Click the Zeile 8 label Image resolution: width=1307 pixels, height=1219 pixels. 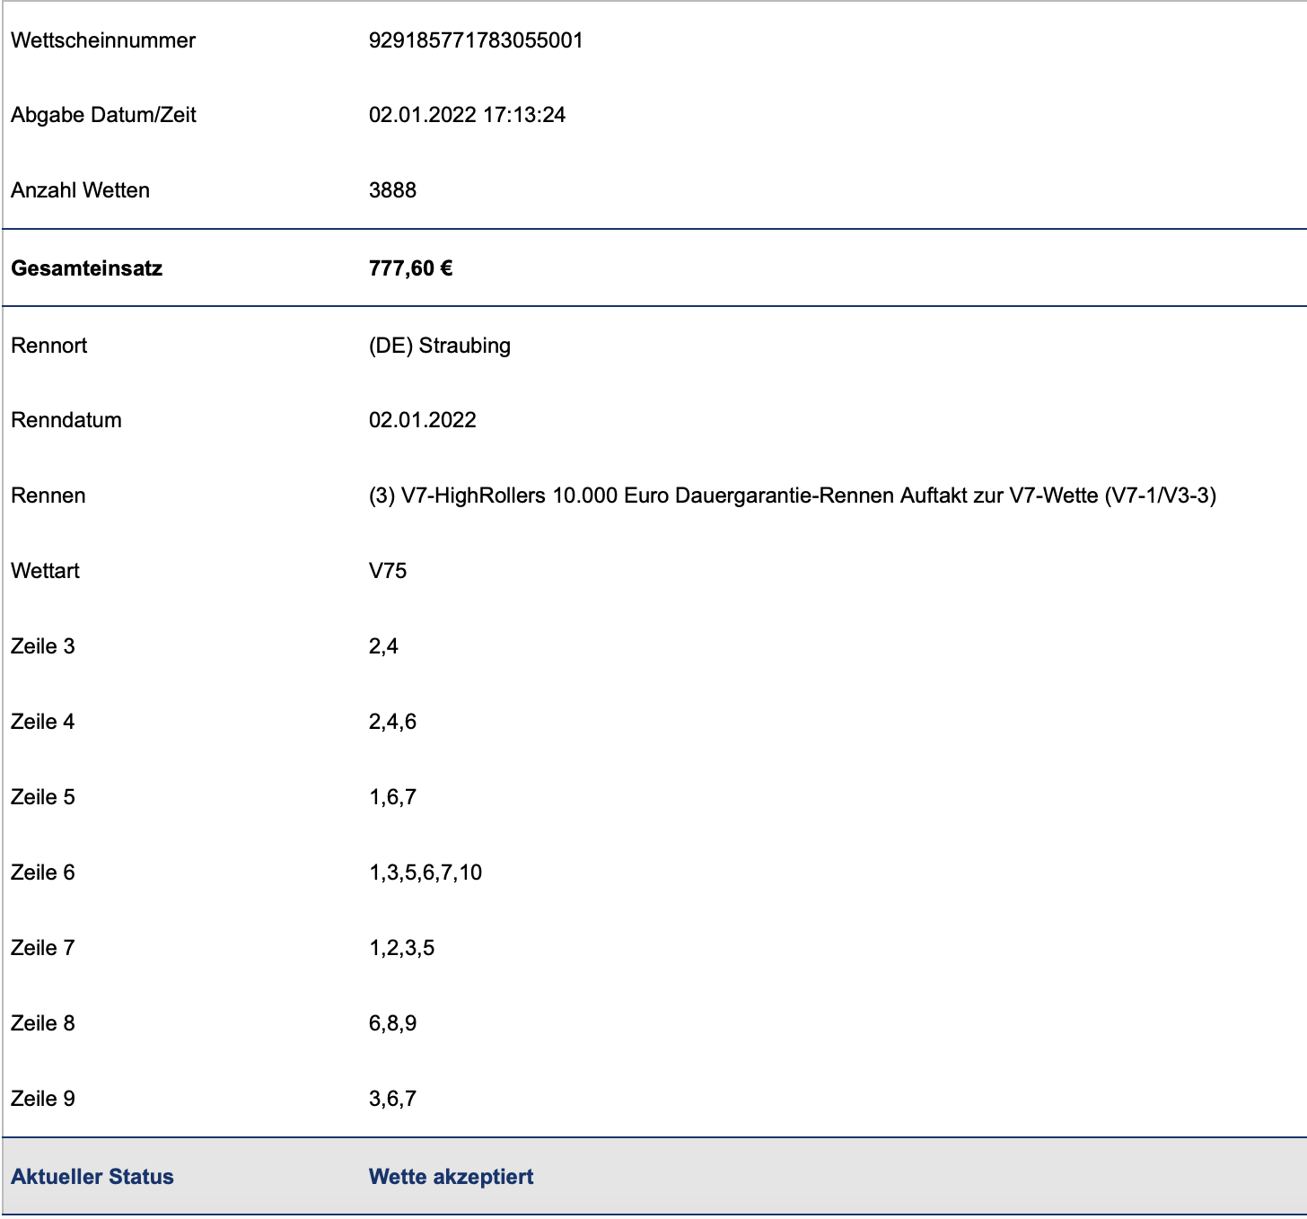click(x=42, y=1023)
